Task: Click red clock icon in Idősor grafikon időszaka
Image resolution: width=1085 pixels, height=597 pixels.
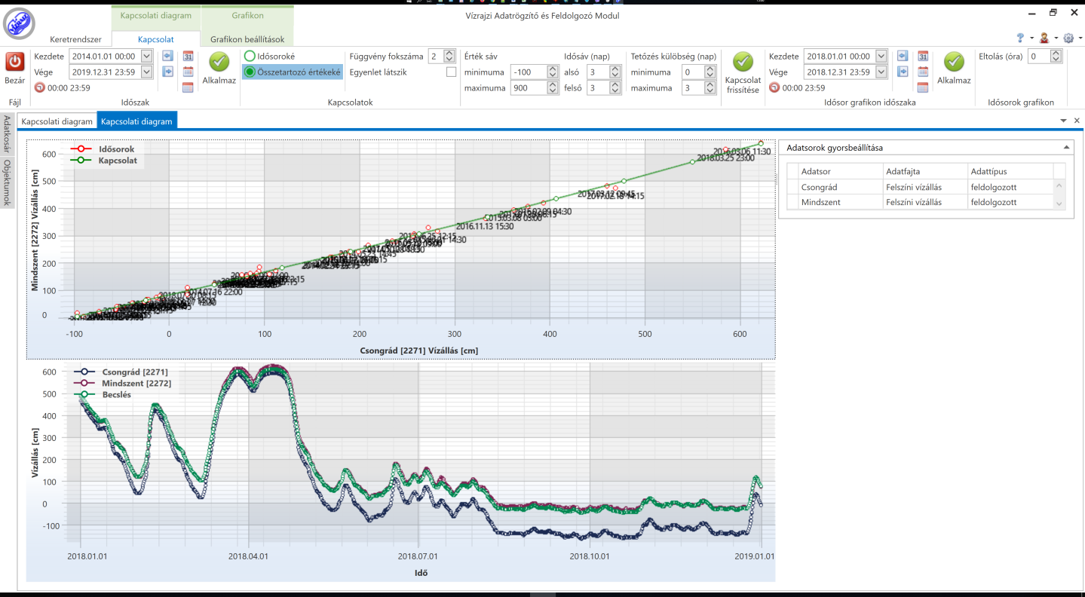Action: (774, 87)
